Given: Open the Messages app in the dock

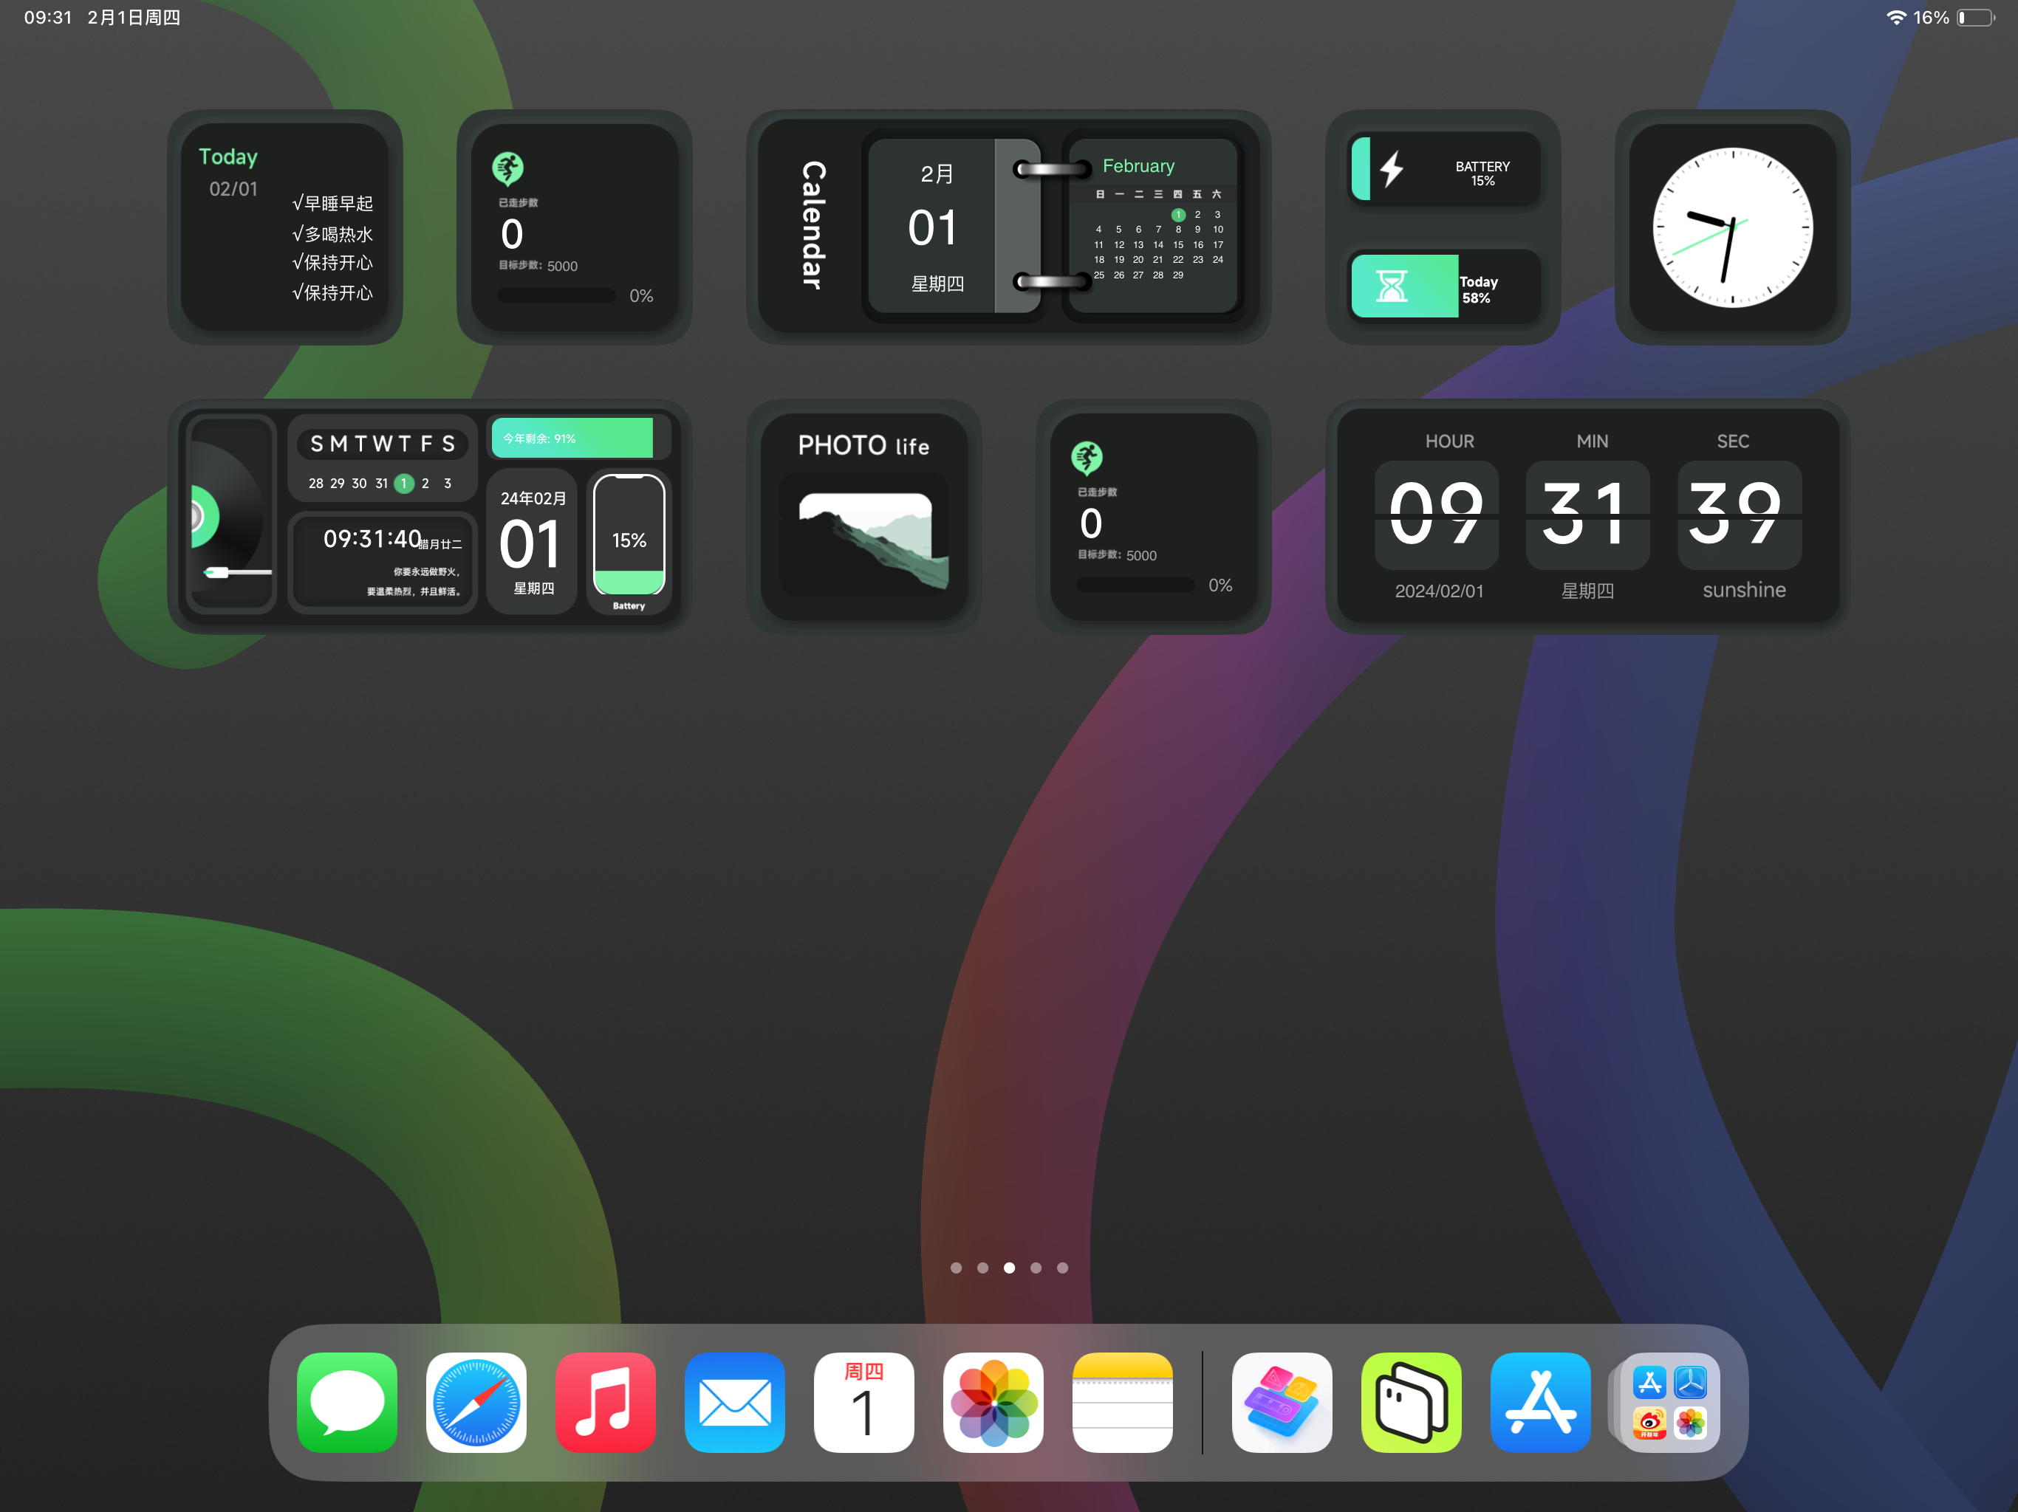Looking at the screenshot, I should click(x=346, y=1402).
